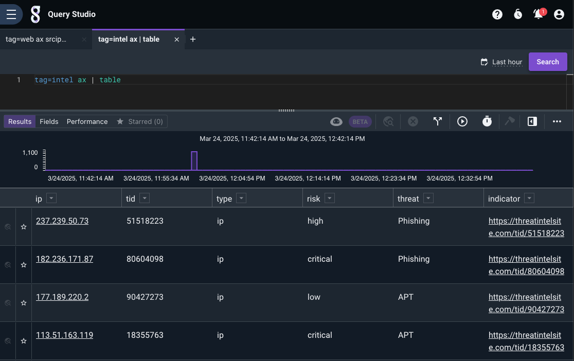The height and width of the screenshot is (361, 574).
Task: Open the user account icon
Action: pyautogui.click(x=559, y=14)
